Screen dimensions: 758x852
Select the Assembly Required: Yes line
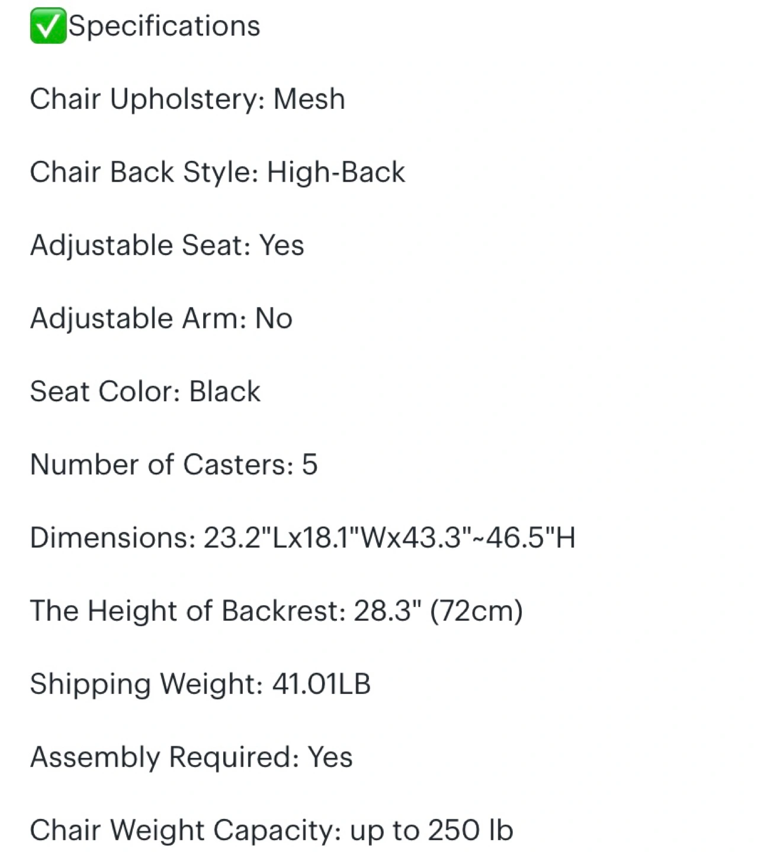tap(191, 757)
